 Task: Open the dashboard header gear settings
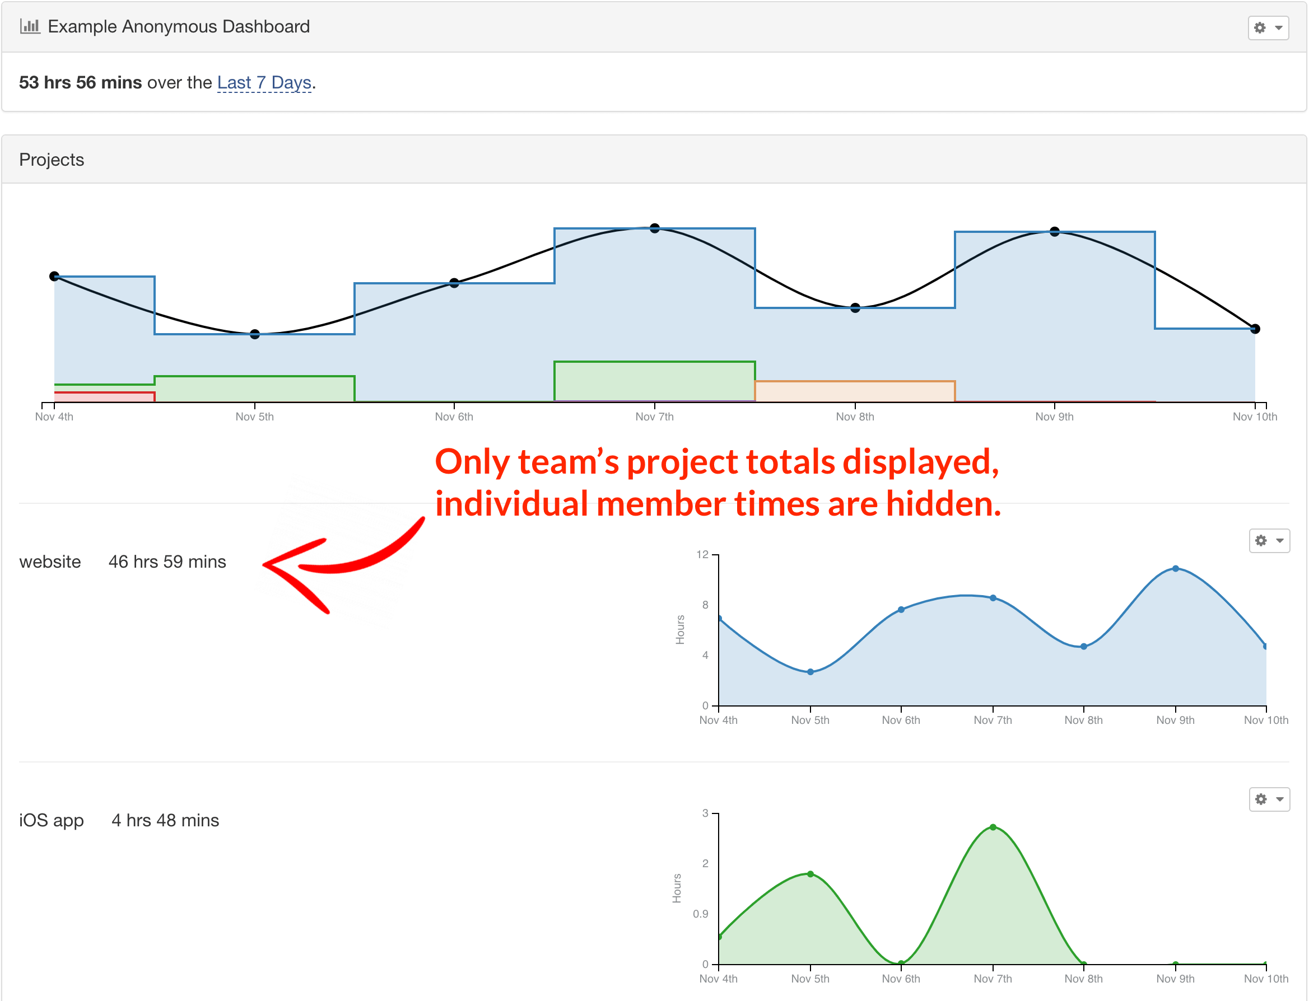(1268, 28)
